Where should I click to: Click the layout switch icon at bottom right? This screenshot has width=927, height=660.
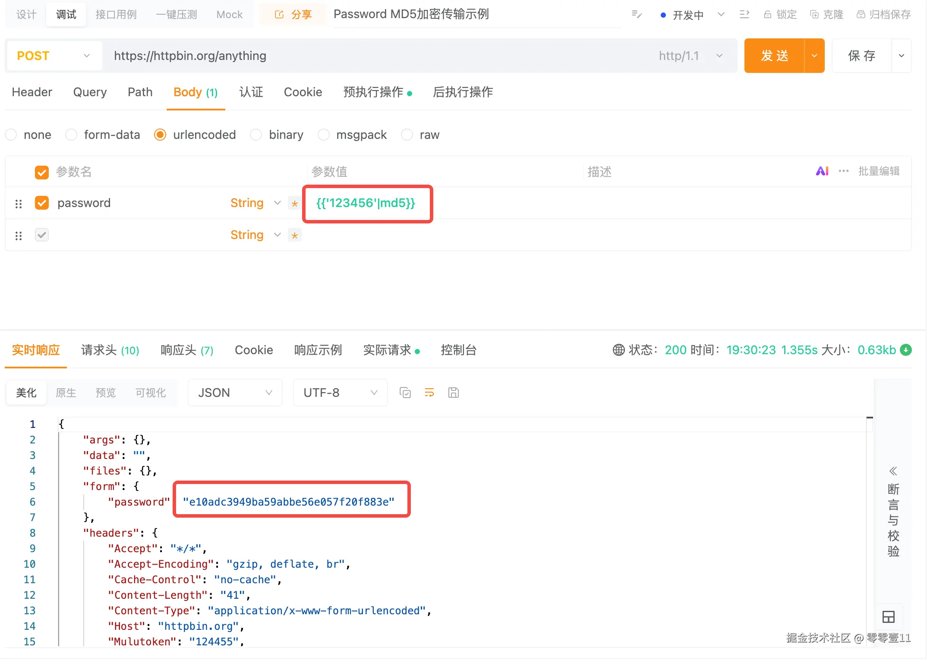coord(888,617)
